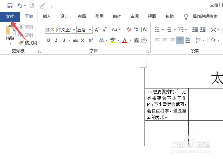Open the 布局 (Layout) tab
Viewport: 223px width, 159px height.
(82, 17)
